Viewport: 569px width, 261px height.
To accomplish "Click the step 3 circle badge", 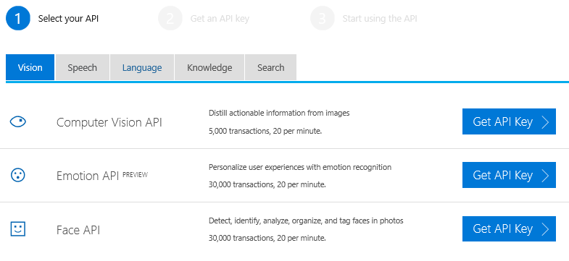I will (323, 19).
